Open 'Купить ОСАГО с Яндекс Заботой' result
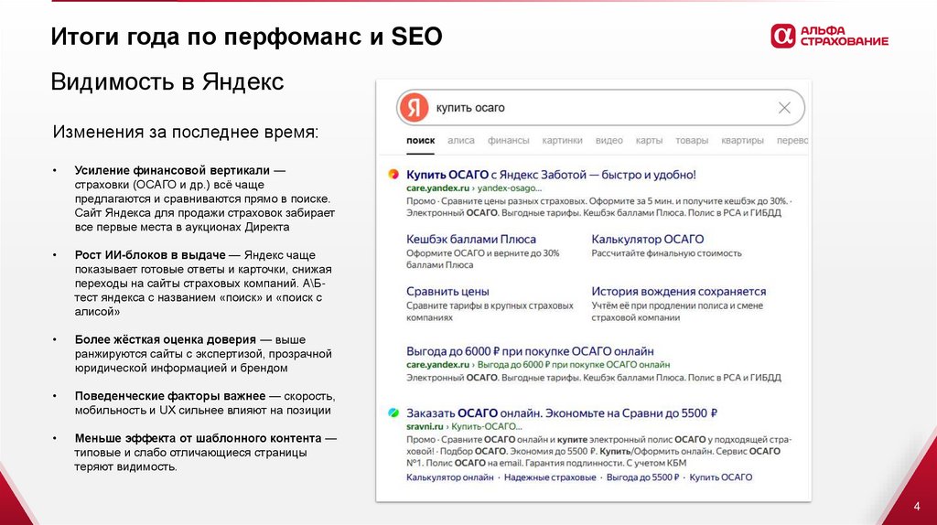This screenshot has height=525, width=937. click(x=551, y=175)
